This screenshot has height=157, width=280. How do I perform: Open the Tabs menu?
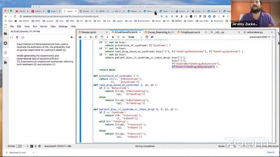(53, 27)
